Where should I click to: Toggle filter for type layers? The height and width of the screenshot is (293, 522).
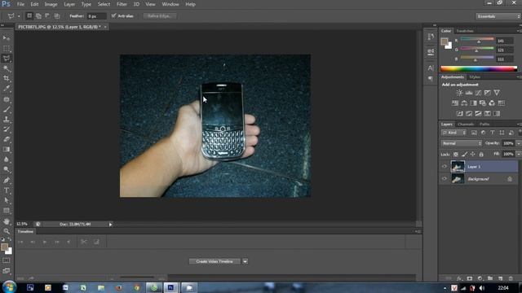493,133
